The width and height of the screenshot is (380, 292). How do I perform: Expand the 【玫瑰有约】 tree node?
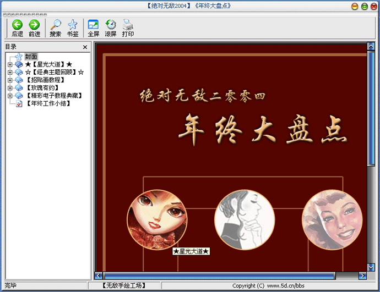[10, 88]
